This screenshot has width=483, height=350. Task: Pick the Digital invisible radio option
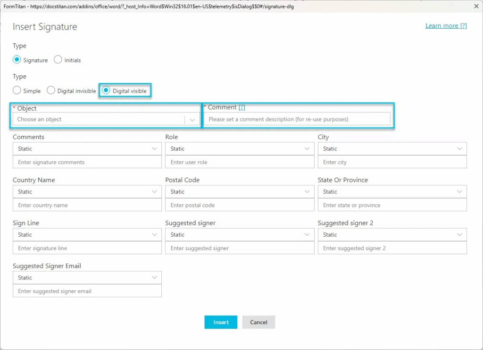51,90
